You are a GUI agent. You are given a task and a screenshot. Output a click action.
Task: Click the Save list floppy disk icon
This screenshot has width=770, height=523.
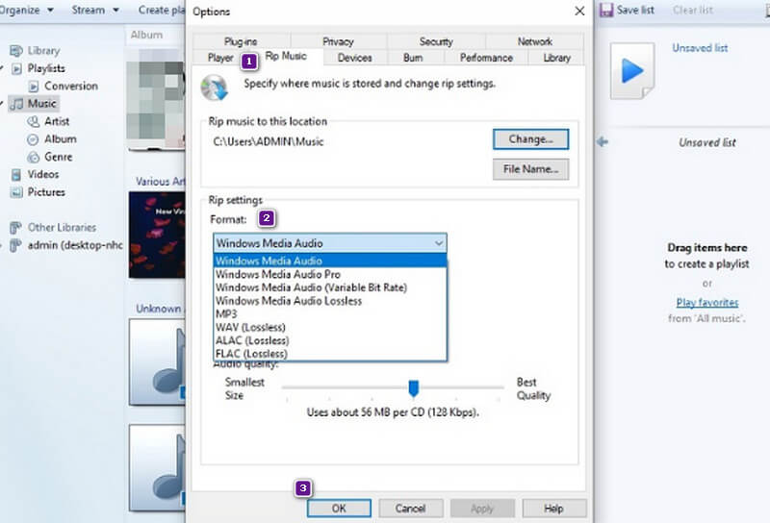(x=606, y=10)
